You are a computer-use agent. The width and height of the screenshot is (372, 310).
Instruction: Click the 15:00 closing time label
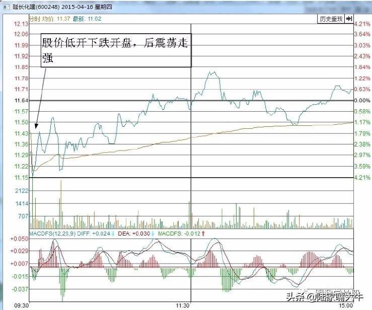pos(346,305)
